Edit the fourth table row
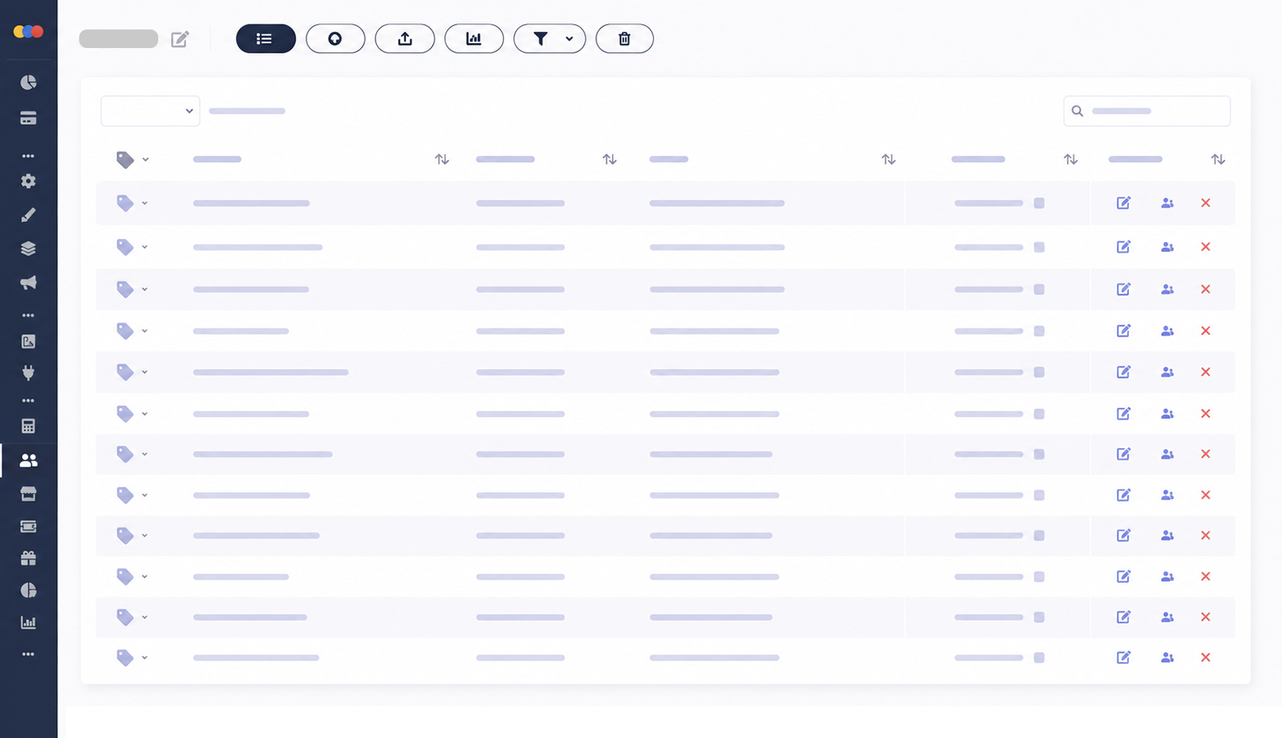The image size is (1282, 738). coord(1124,331)
